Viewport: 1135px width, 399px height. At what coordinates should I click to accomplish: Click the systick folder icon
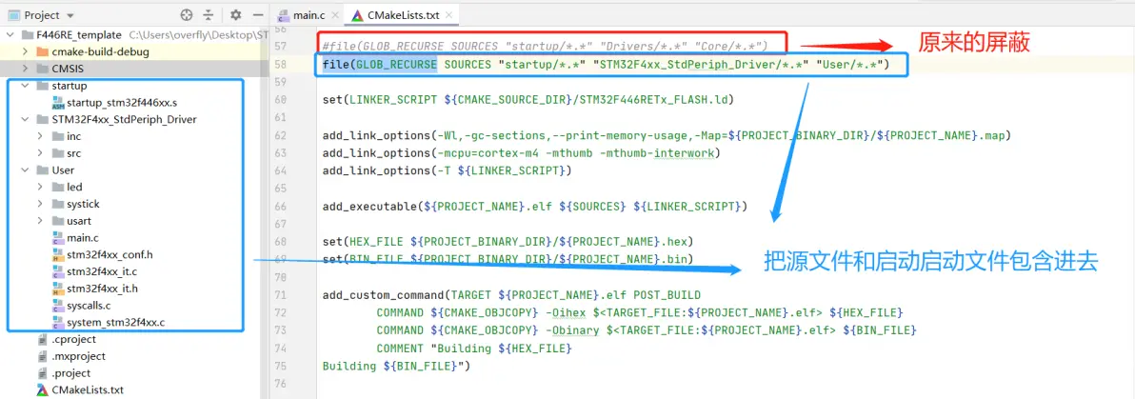pos(58,204)
